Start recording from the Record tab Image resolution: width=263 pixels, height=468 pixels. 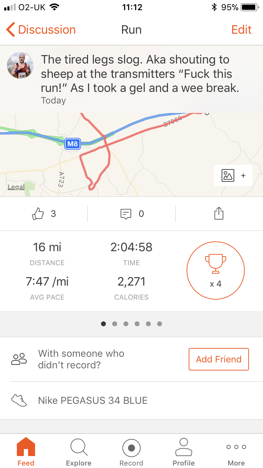pyautogui.click(x=131, y=452)
